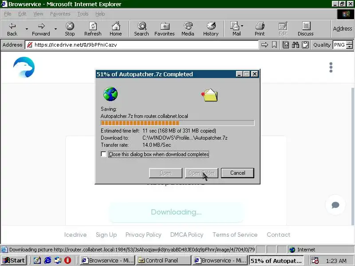This screenshot has height=266, width=355.
Task: Open the Start menu
Action: [x=14, y=260]
